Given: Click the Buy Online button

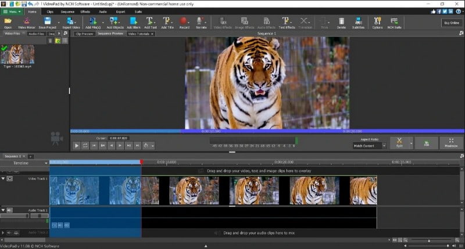Looking at the screenshot, I should pos(452,23).
